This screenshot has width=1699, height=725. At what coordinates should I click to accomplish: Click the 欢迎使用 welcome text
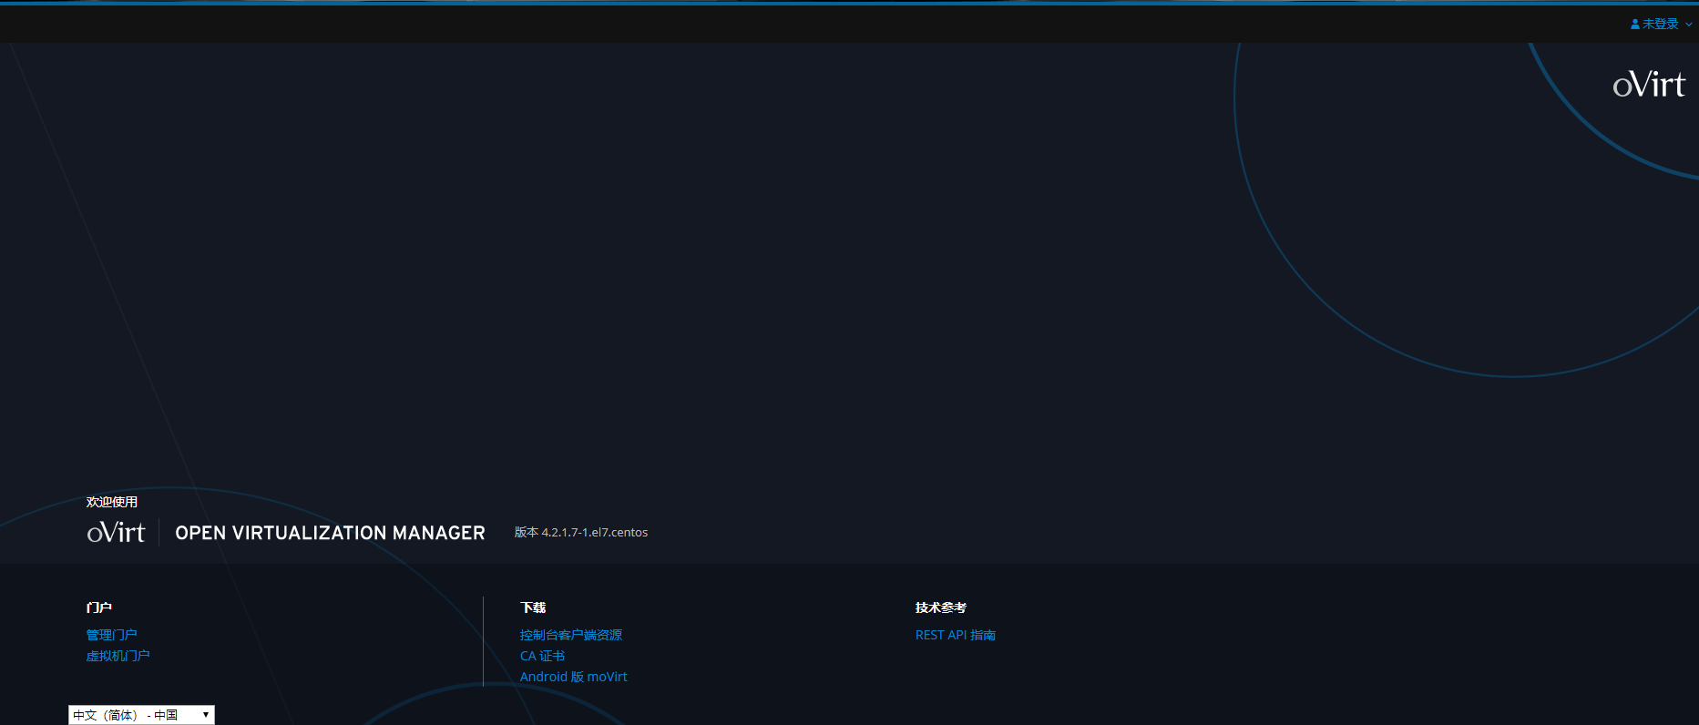click(x=112, y=502)
